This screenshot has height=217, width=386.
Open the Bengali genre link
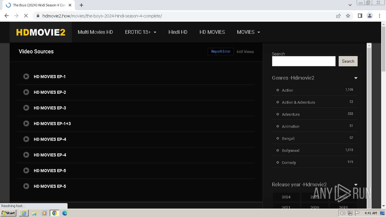coord(288,138)
